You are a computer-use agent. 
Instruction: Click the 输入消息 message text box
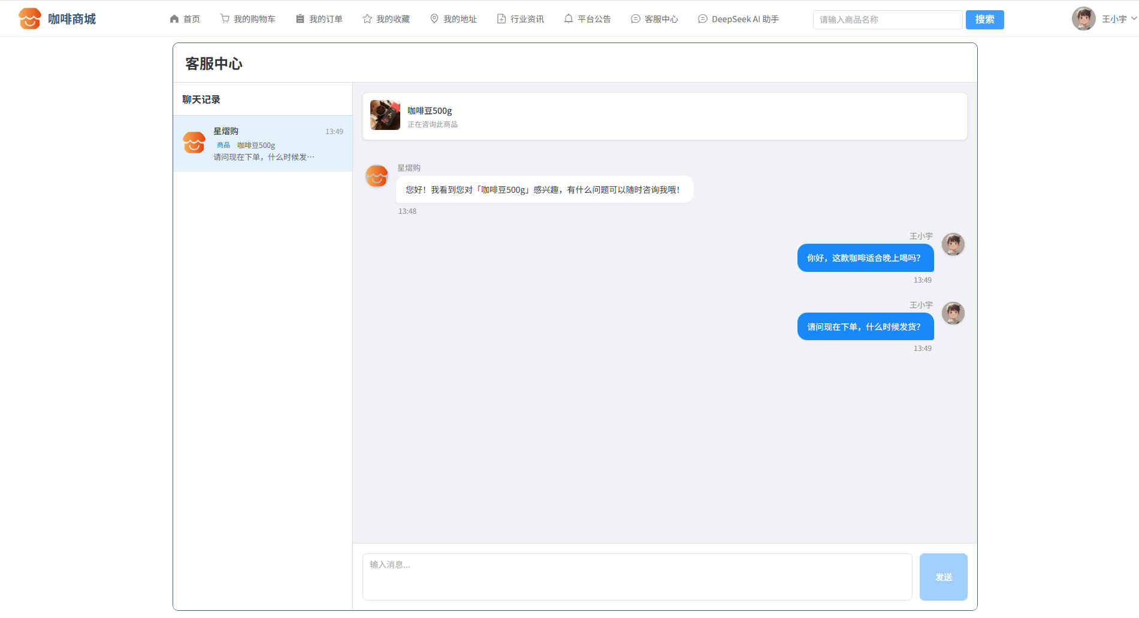pyautogui.click(x=637, y=577)
